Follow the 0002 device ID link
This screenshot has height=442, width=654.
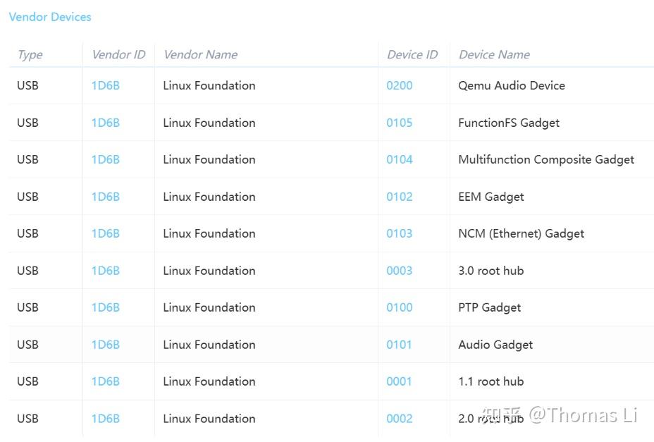(x=399, y=419)
